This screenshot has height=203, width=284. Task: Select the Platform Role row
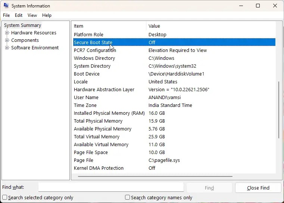pyautogui.click(x=174, y=34)
